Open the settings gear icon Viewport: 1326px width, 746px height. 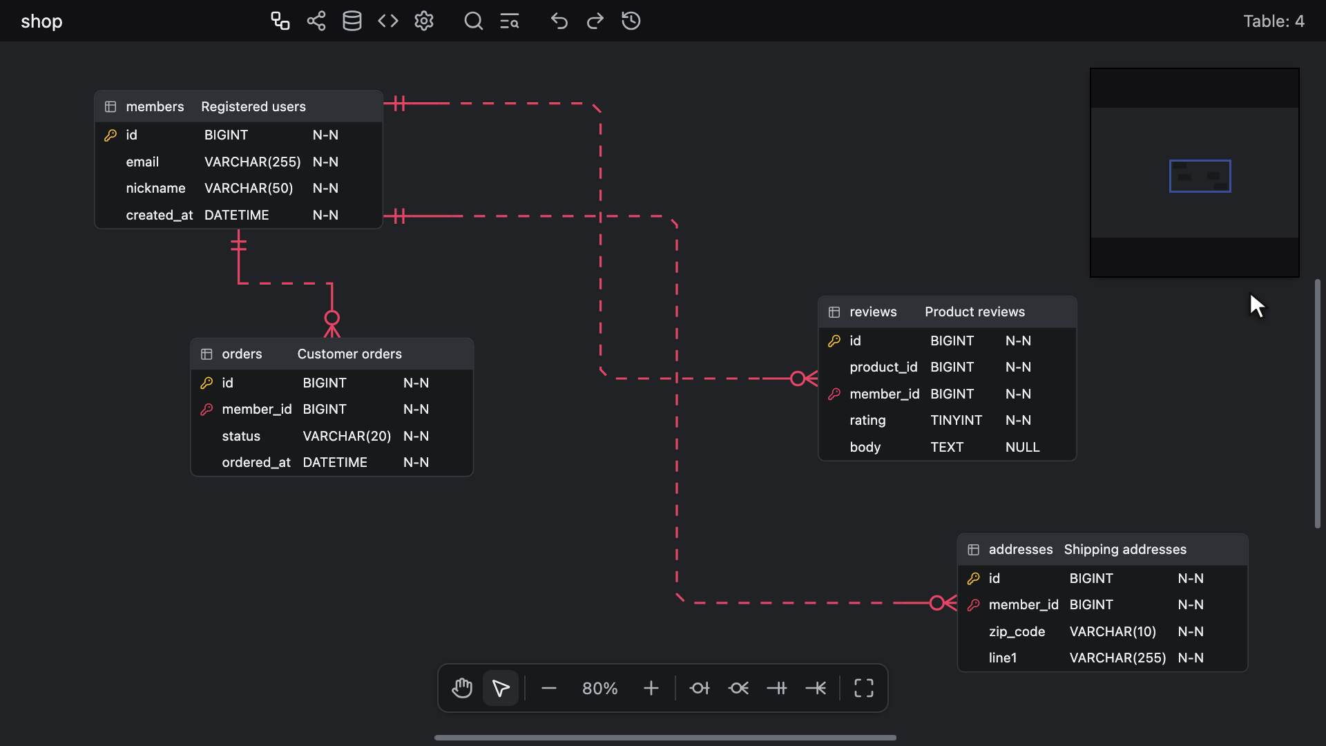pyautogui.click(x=424, y=21)
